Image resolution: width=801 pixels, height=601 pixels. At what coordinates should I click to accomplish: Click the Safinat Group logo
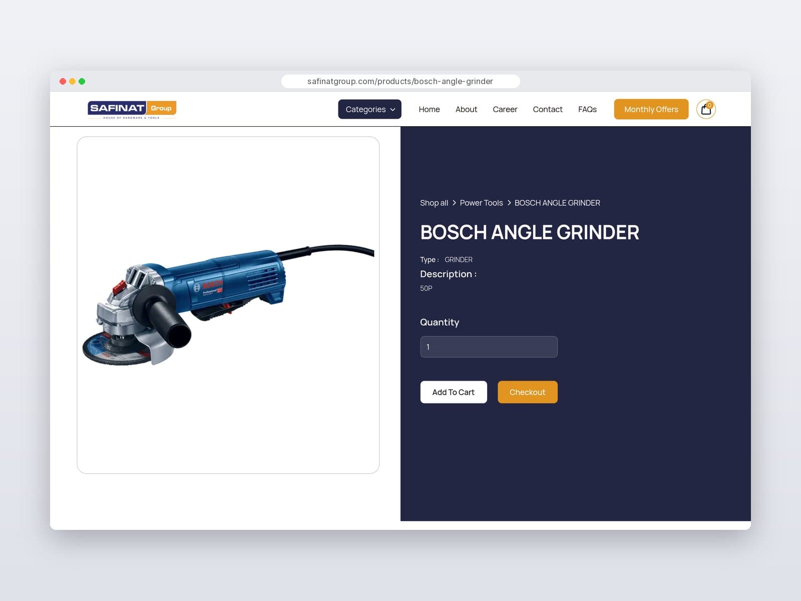tap(132, 110)
